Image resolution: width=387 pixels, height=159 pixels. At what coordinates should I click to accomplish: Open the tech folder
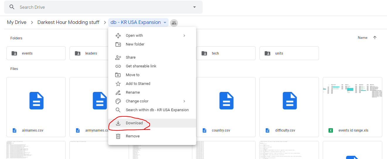(226, 53)
